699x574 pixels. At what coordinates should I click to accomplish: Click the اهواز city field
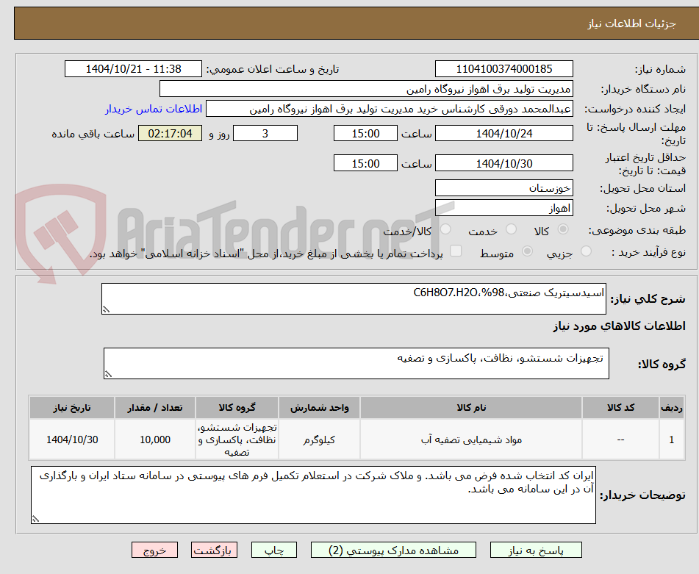503,208
